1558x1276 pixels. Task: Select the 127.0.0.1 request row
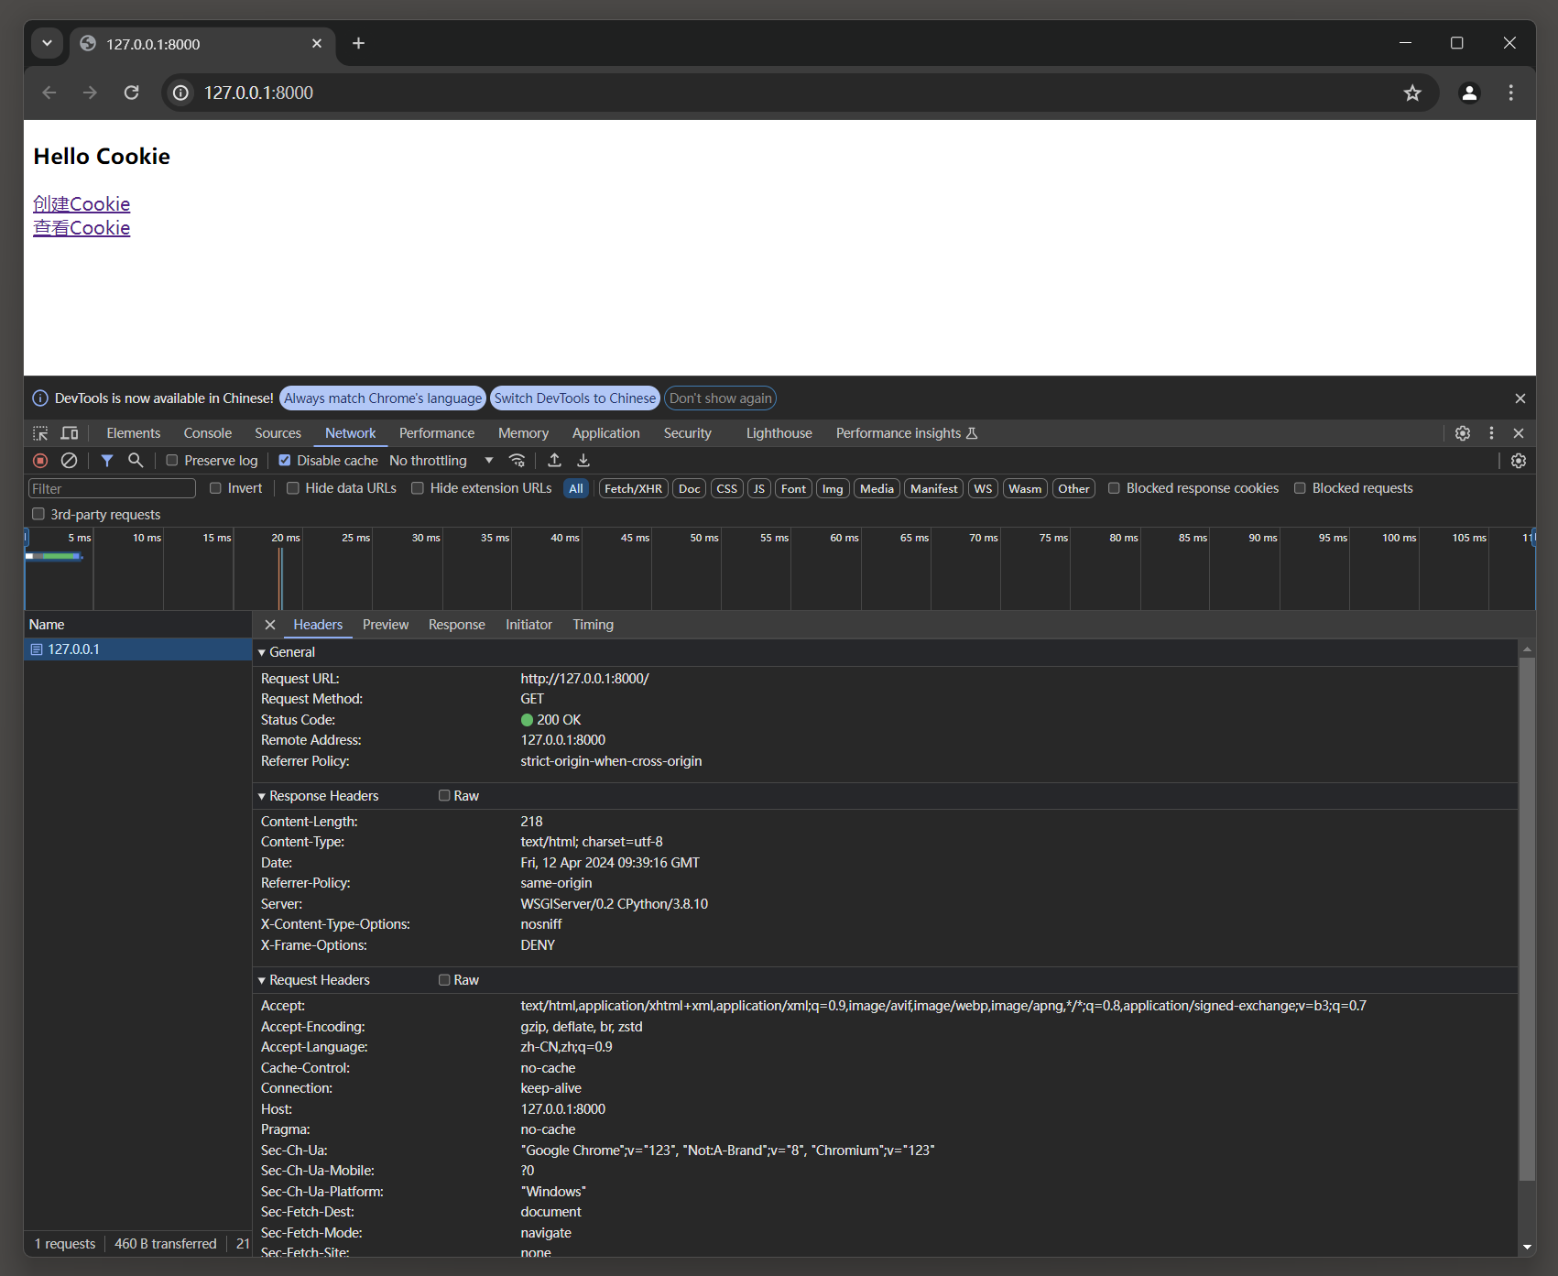137,649
